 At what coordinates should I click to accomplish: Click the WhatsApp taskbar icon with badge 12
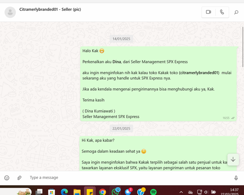115,192
